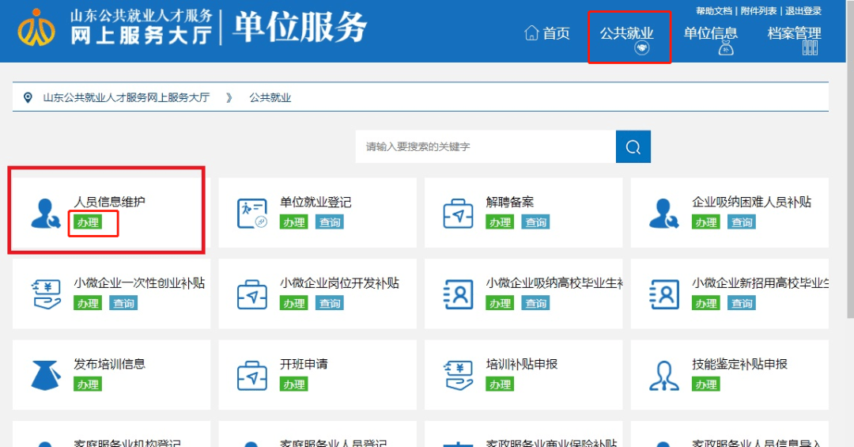The image size is (854, 447).
Task: Click 办理 under 单位就业登记
Action: [294, 222]
